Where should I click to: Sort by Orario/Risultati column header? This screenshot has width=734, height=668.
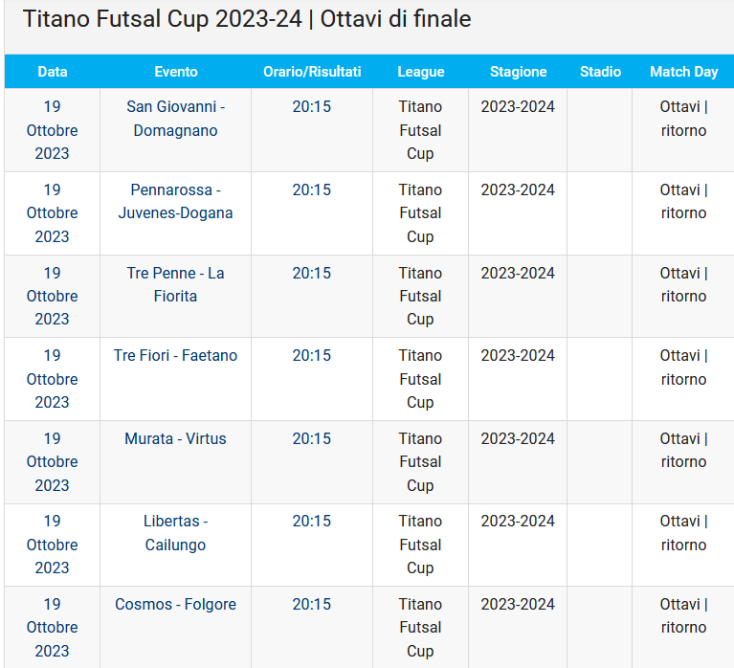point(312,72)
